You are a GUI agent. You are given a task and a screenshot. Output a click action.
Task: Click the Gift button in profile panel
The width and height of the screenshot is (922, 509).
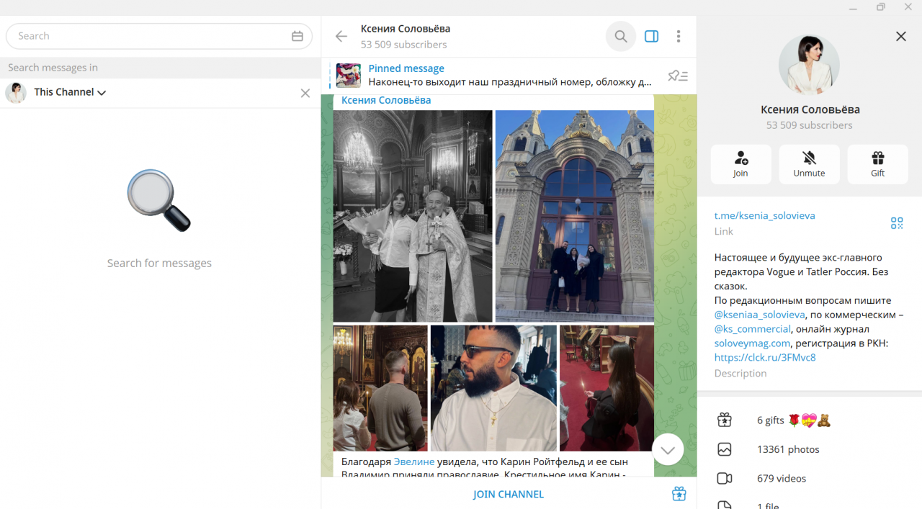coord(877,164)
